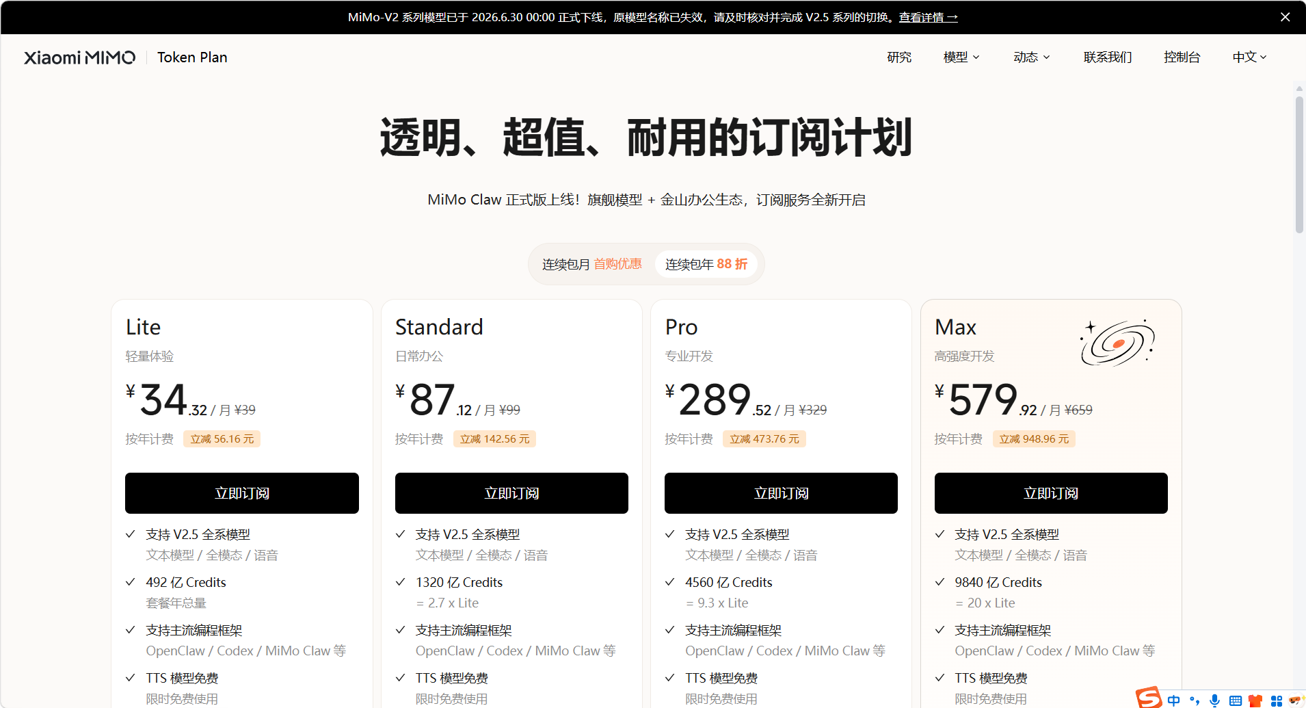Click the Standard plan title

click(x=439, y=327)
